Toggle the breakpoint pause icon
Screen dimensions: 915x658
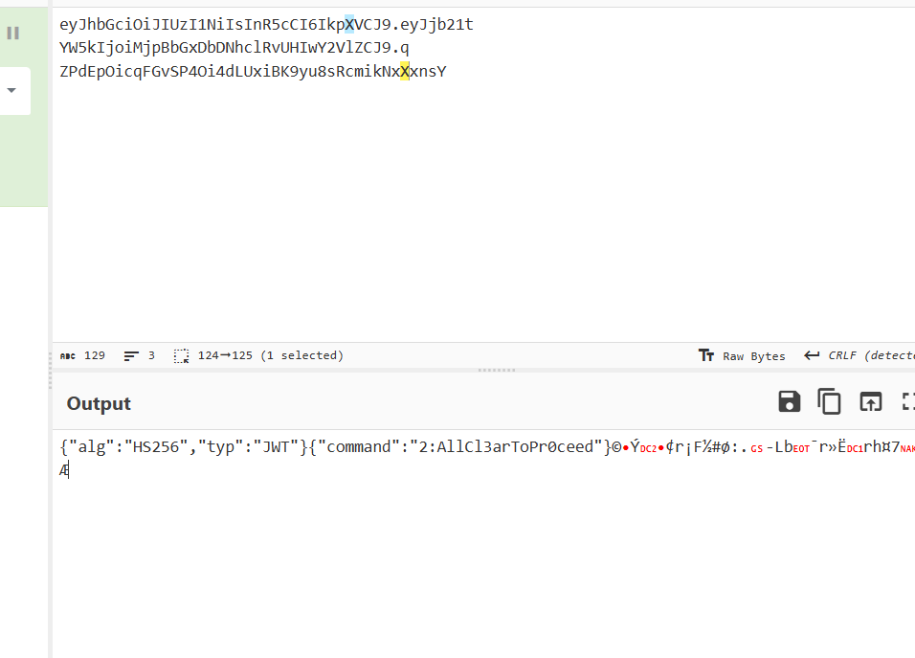13,34
